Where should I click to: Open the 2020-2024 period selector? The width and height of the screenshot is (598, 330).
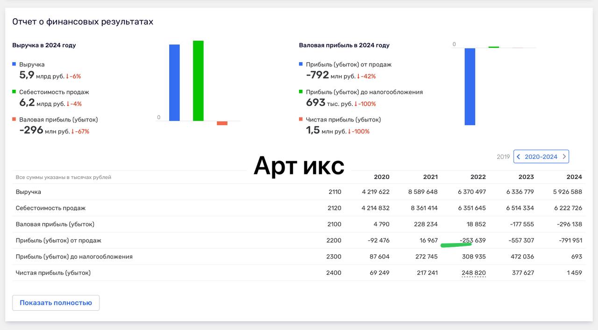click(x=541, y=157)
